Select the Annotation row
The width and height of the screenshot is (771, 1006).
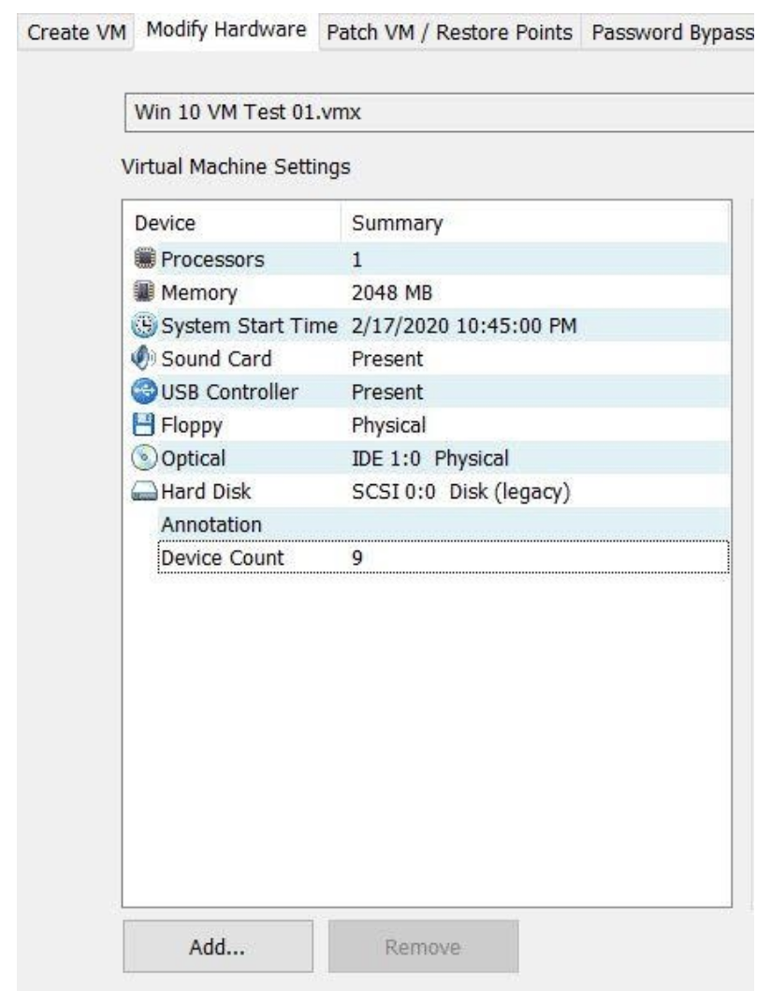coord(211,524)
